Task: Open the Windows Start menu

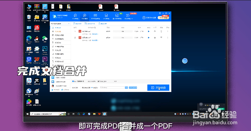Action: (x=27, y=114)
